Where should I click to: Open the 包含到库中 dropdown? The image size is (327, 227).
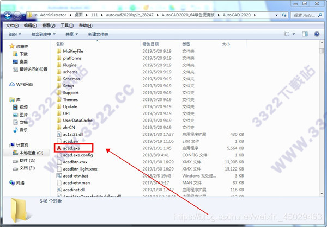point(43,34)
